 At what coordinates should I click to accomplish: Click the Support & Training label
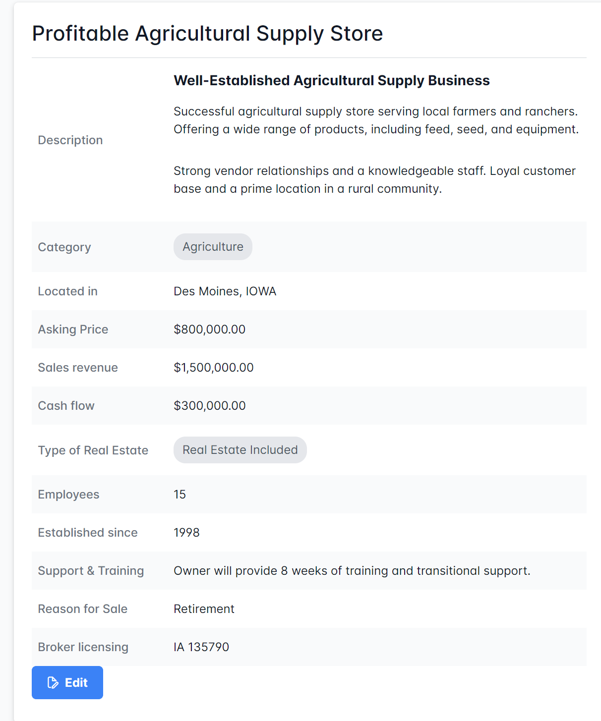[91, 571]
